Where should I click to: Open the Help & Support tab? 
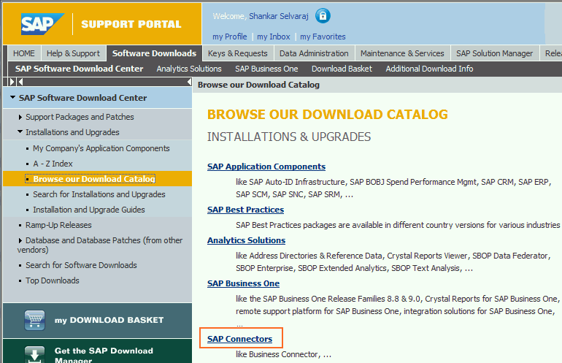(x=73, y=53)
